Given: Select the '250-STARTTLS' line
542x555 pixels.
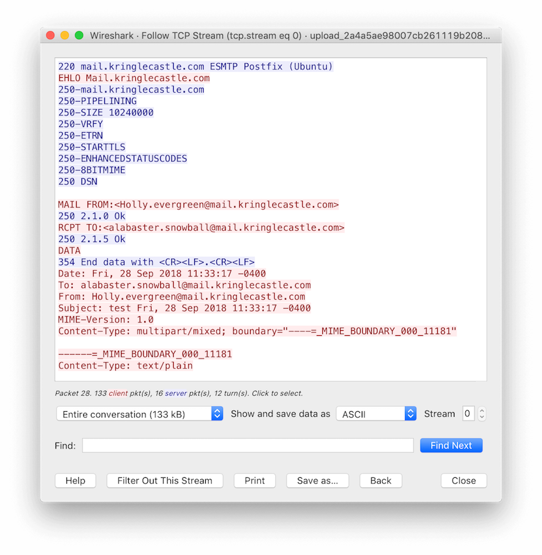Looking at the screenshot, I should coord(92,147).
